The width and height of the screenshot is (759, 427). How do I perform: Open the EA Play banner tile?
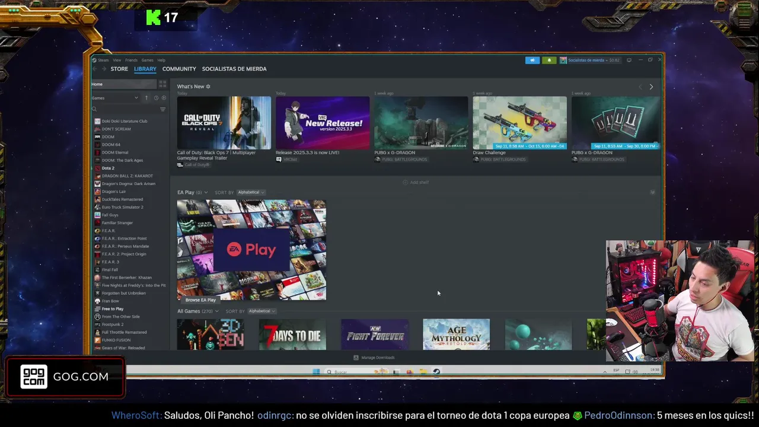(251, 250)
